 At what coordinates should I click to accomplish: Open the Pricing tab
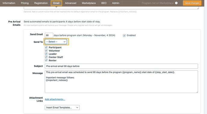[x=25, y=3]
